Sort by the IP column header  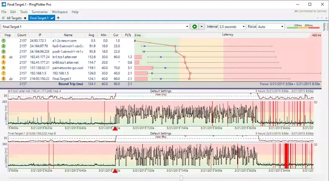pos(40,35)
